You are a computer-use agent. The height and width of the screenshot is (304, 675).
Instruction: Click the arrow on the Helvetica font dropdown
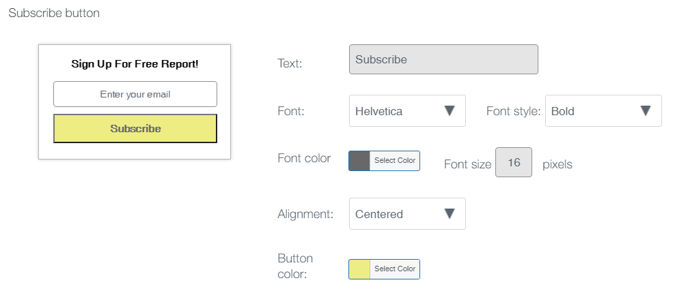click(449, 111)
